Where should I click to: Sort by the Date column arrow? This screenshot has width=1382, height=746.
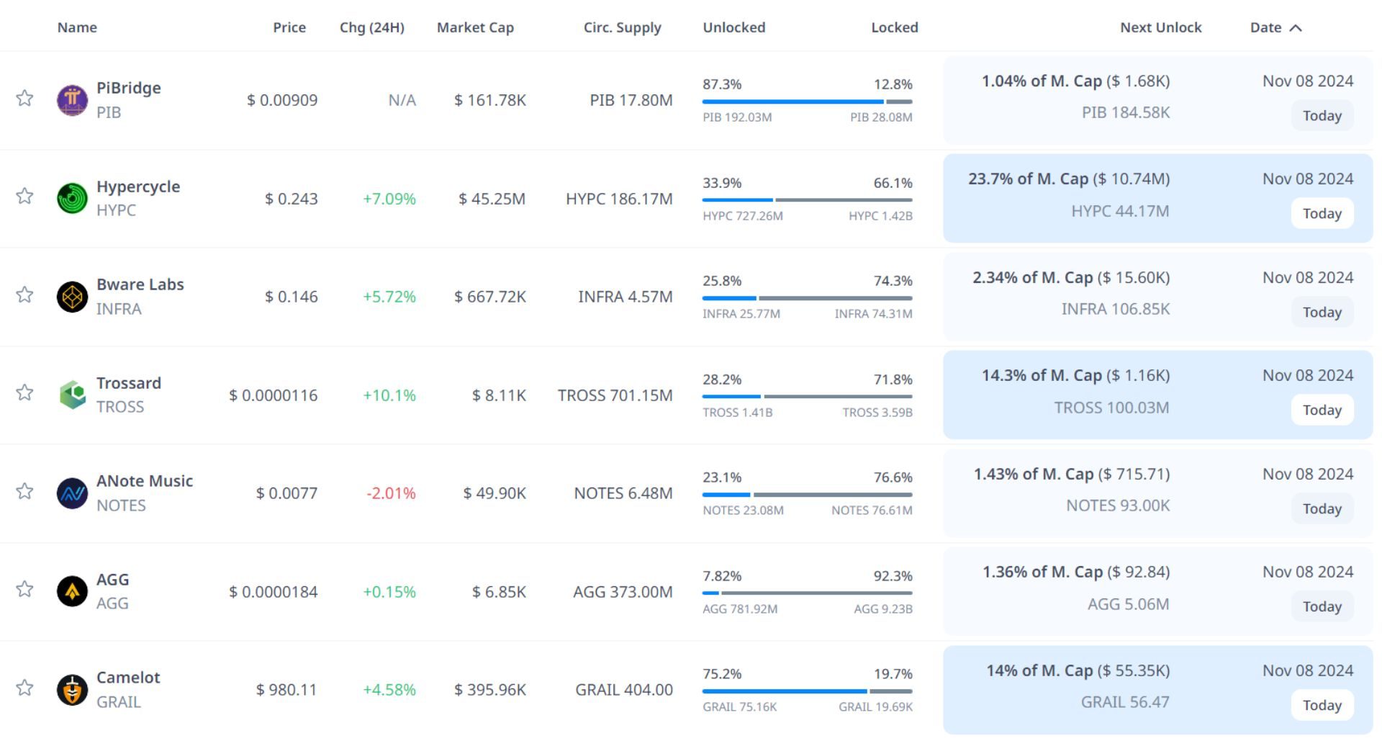(1295, 28)
